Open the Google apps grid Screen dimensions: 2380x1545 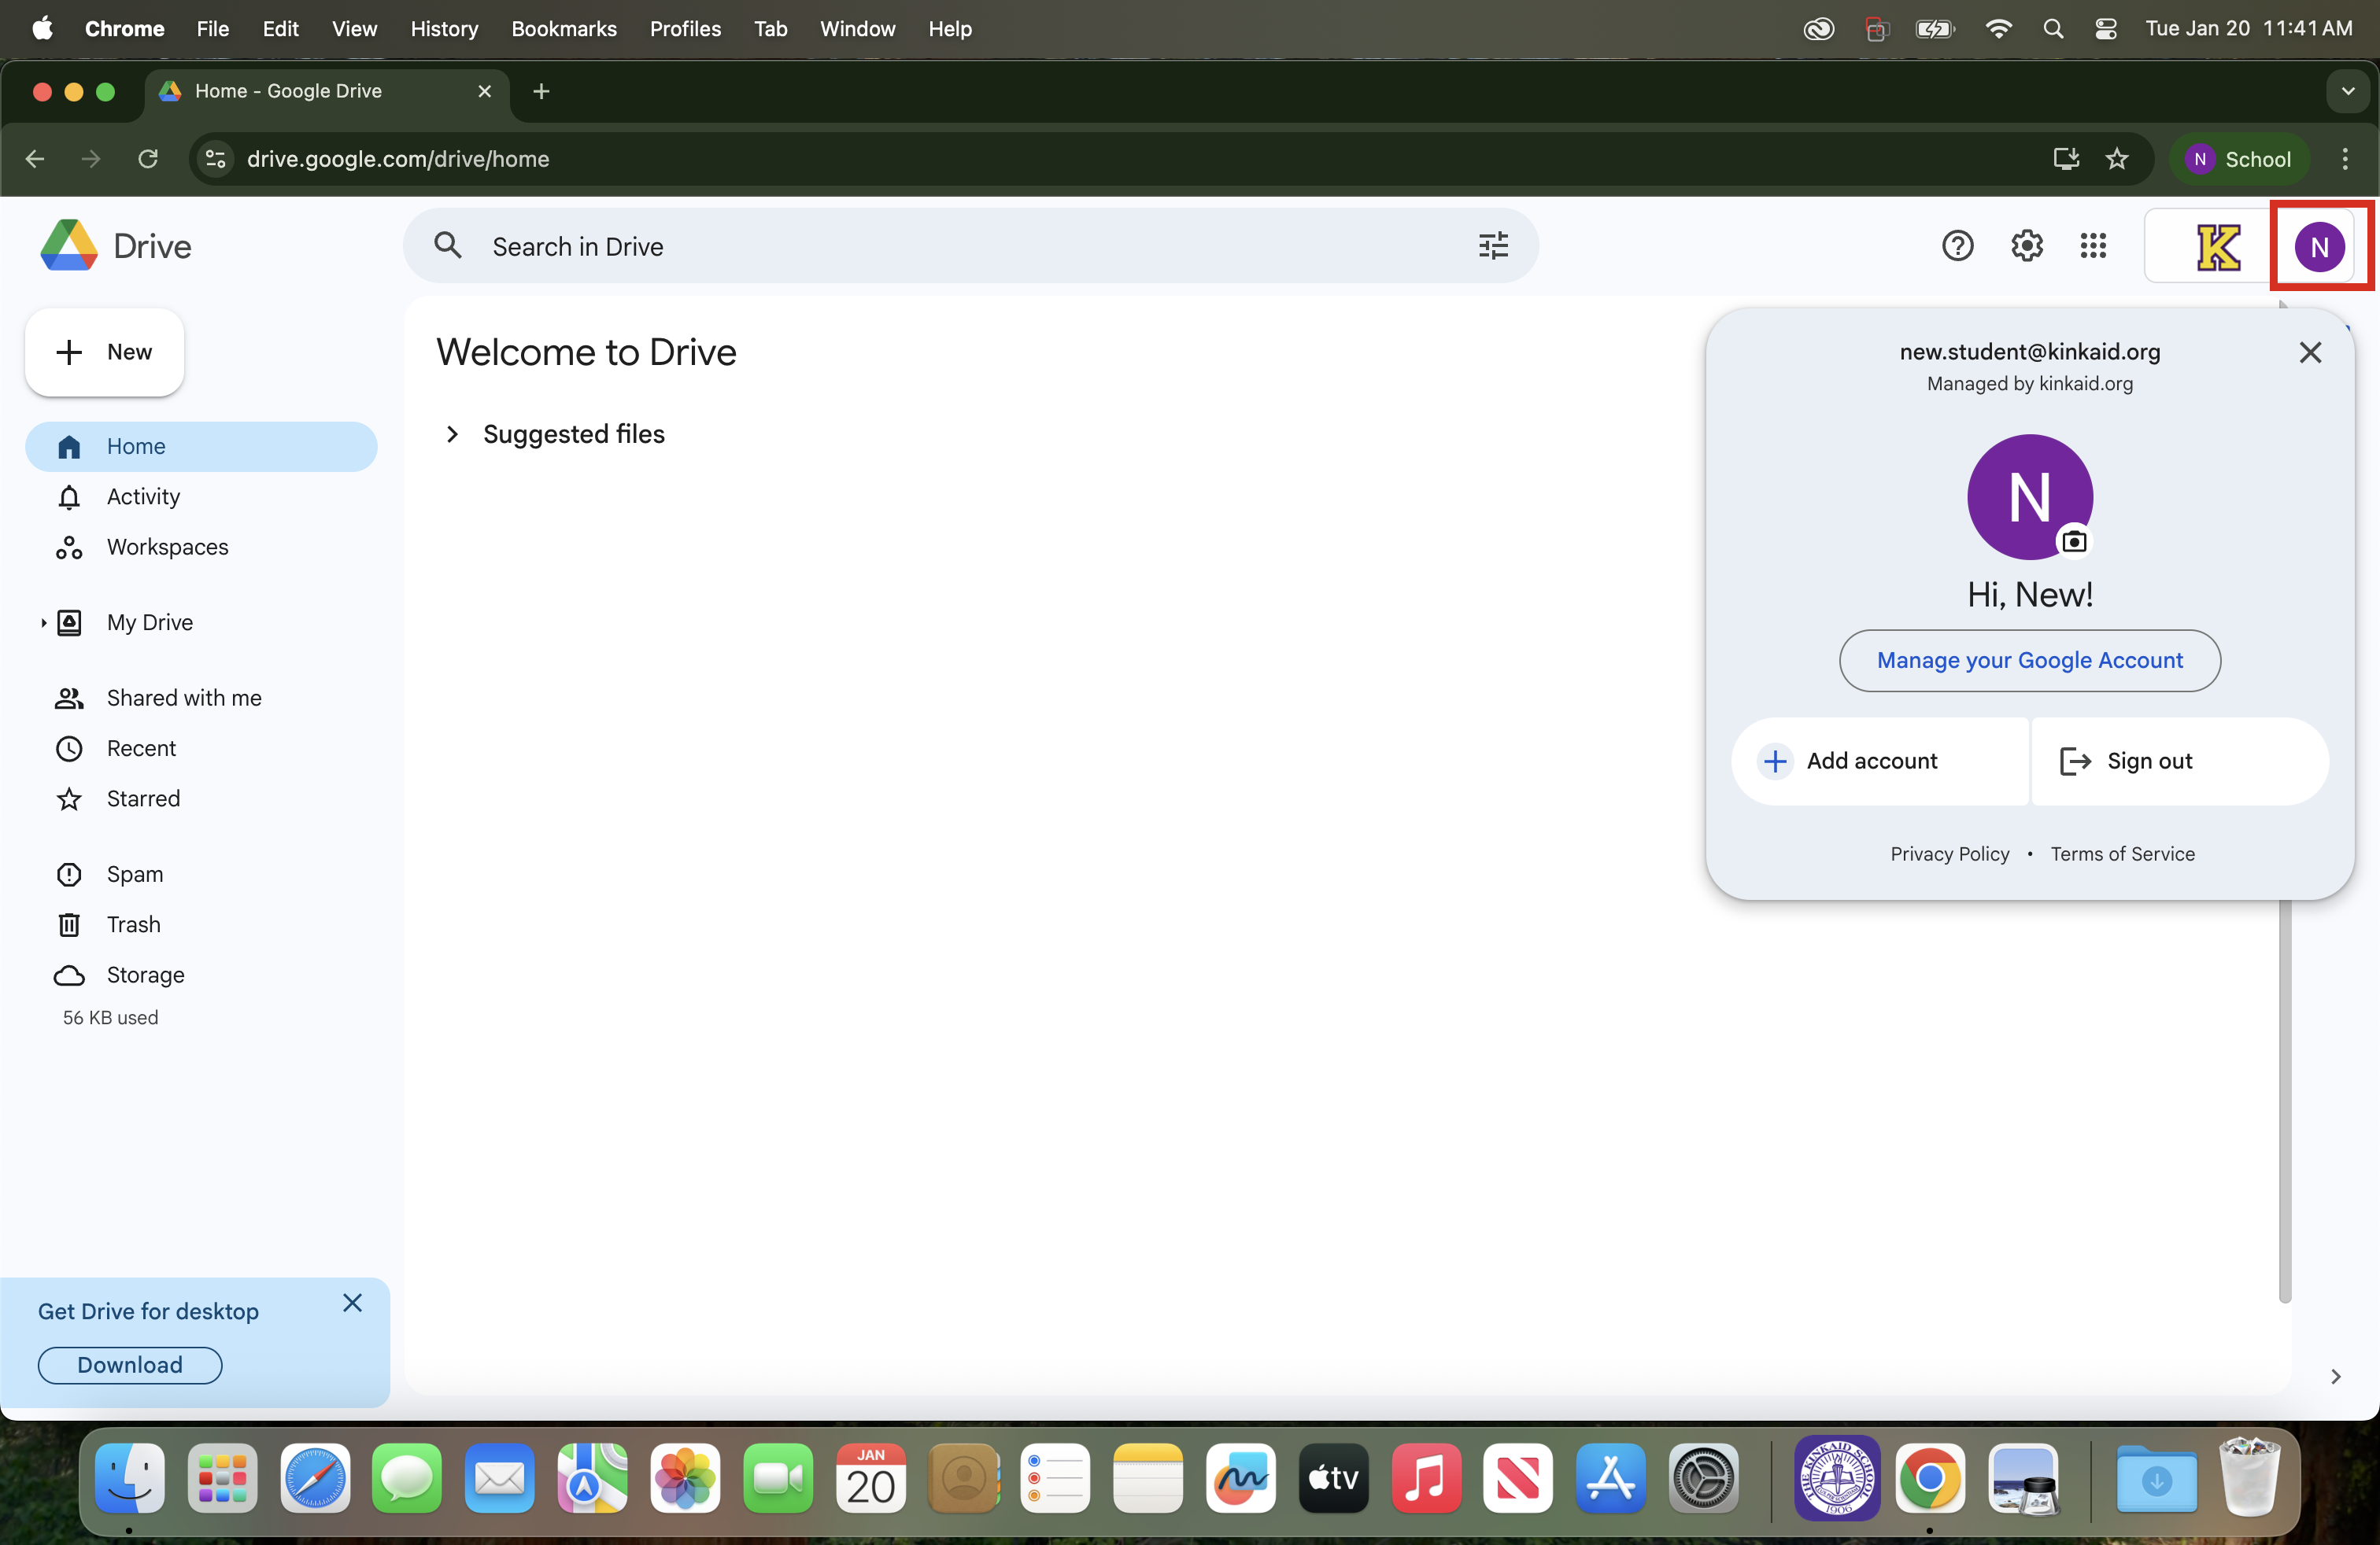pos(2093,246)
